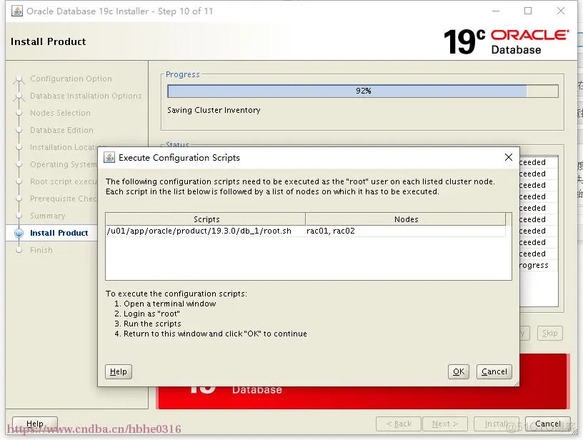Click the main installer Cancel button

[548, 424]
